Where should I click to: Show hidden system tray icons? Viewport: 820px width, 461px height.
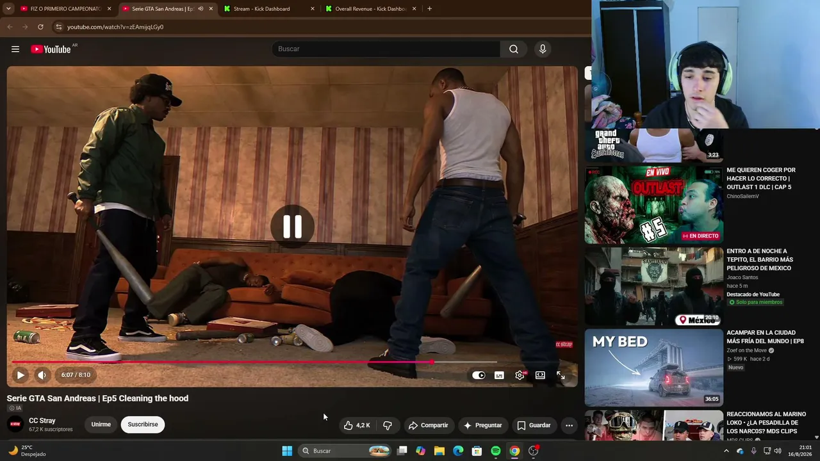pos(726,451)
